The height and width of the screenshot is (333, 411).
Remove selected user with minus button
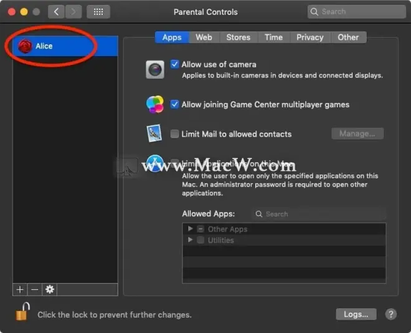35,289
